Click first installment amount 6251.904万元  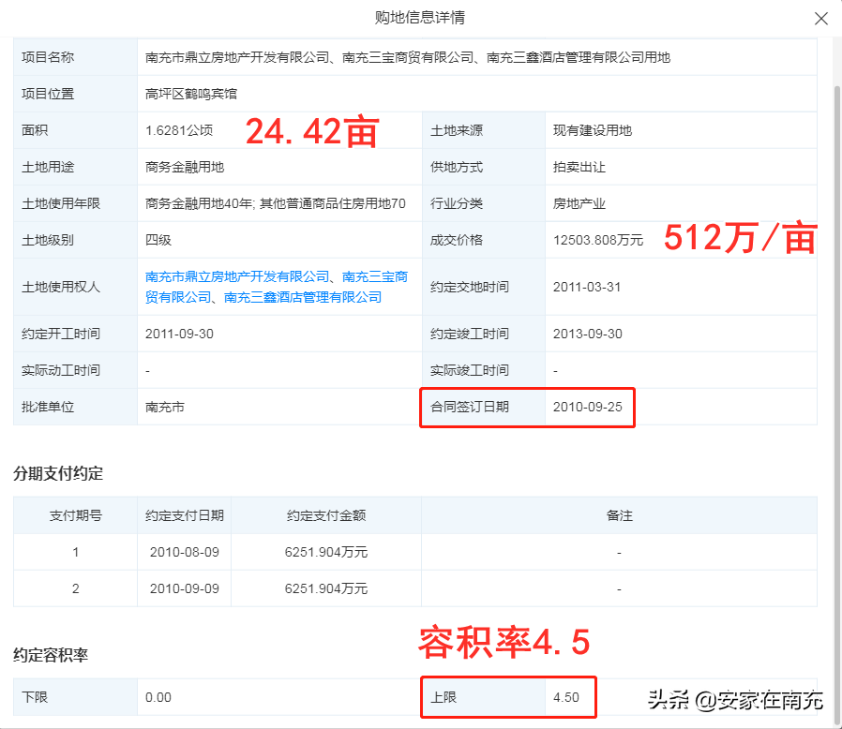click(x=326, y=552)
